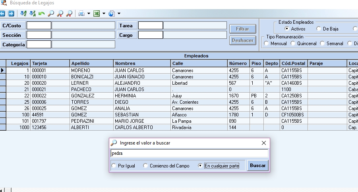This screenshot has height=192, width=358.
Task: Select Activos employee status
Action: click(287, 29)
